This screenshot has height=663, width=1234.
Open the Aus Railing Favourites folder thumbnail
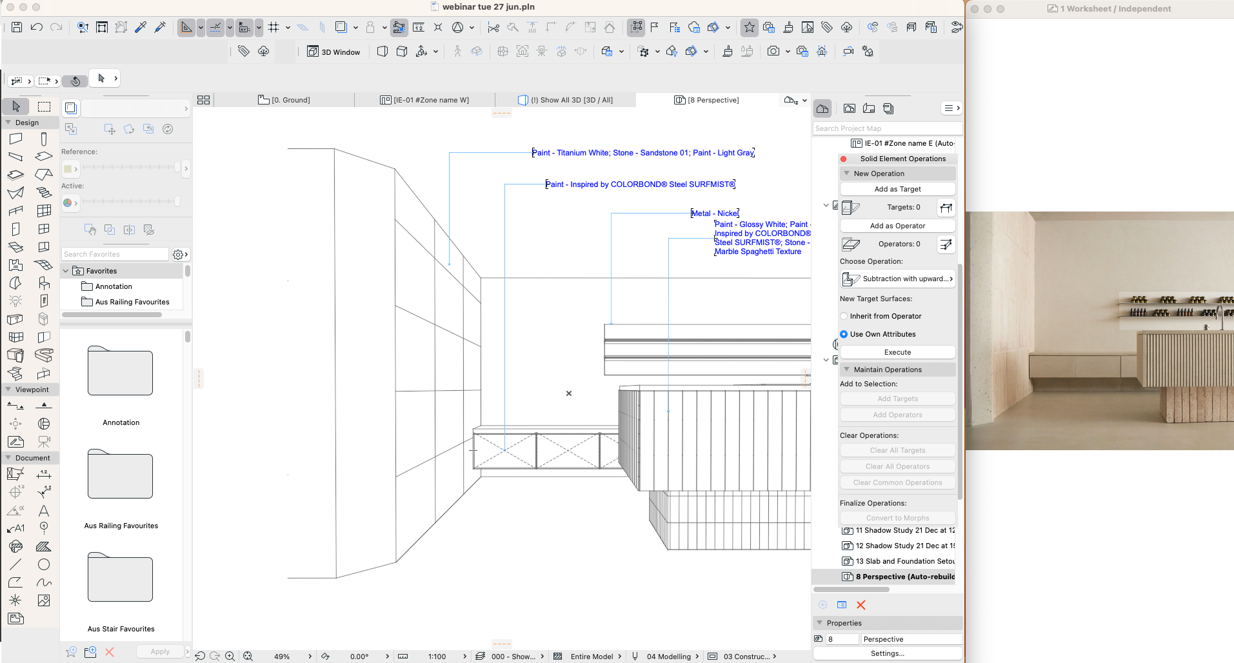(121, 475)
